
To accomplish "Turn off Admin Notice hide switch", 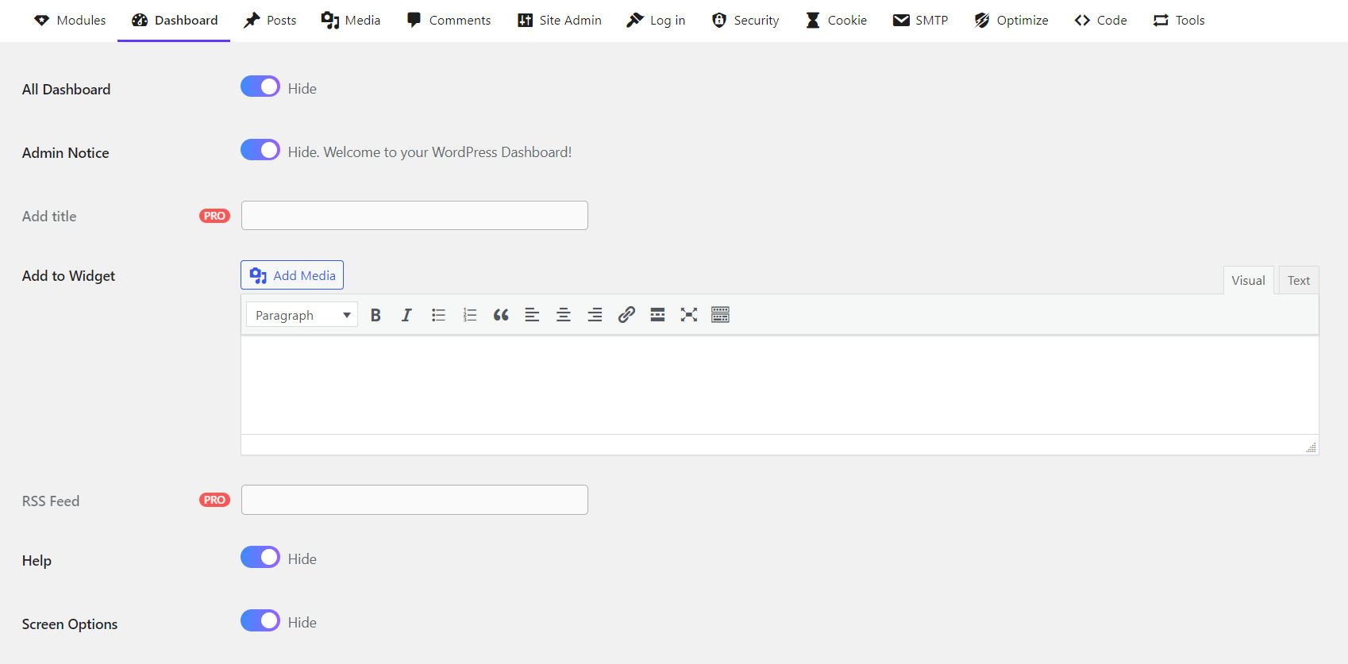I will 260,150.
